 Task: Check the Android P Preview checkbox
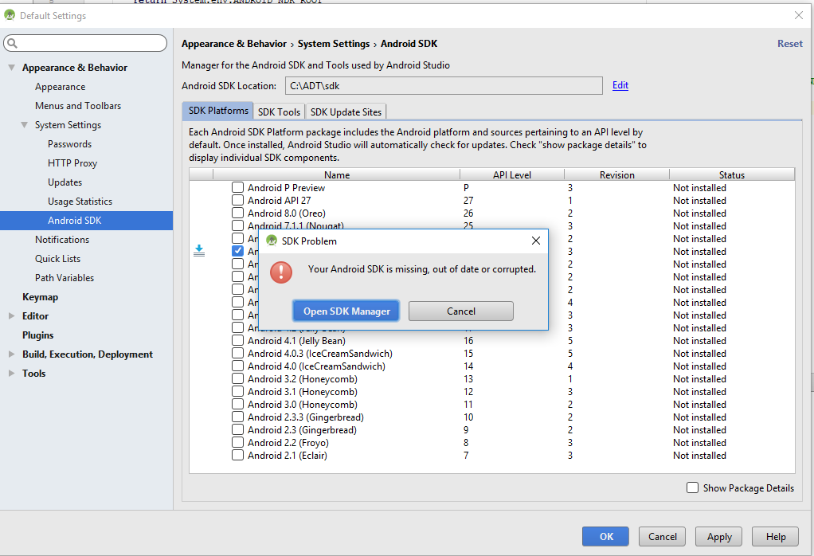[x=237, y=187]
